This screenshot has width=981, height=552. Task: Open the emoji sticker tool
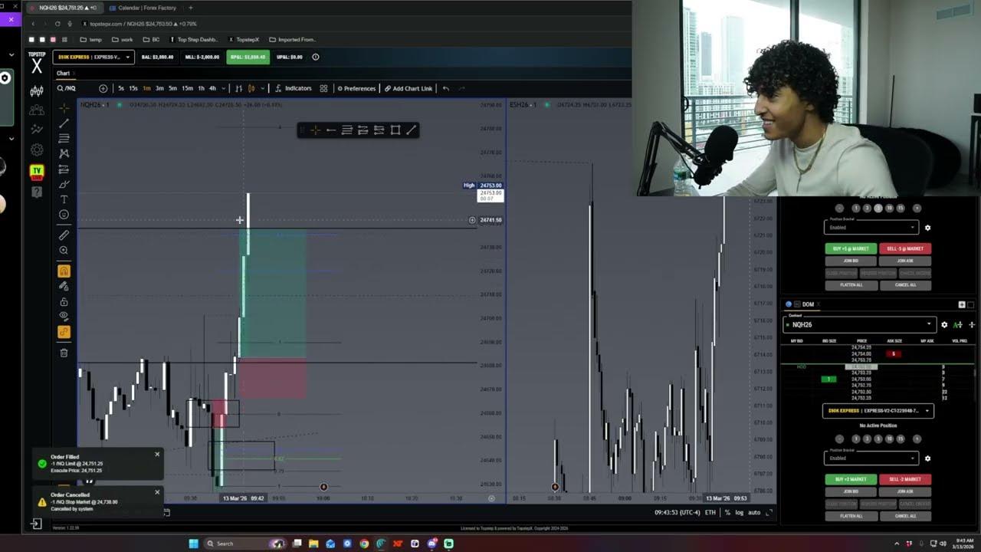pos(64,215)
